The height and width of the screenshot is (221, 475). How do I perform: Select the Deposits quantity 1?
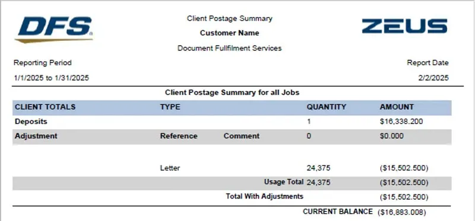coord(309,122)
